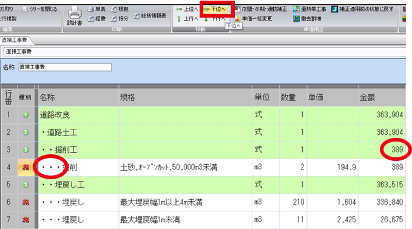The width and height of the screenshot is (412, 229).
Task: Click the 名称 column header
Action: pos(78,98)
